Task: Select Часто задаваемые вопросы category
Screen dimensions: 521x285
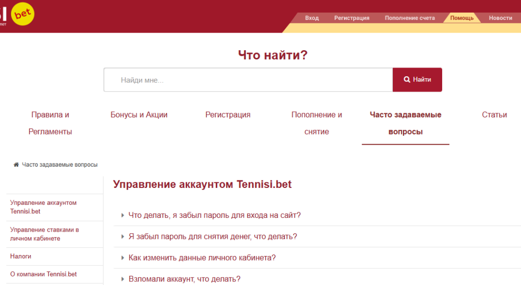Action: tap(406, 123)
